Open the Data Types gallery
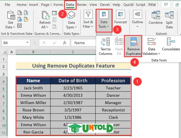Screen dimensions: 181x138 coord(71,20)
